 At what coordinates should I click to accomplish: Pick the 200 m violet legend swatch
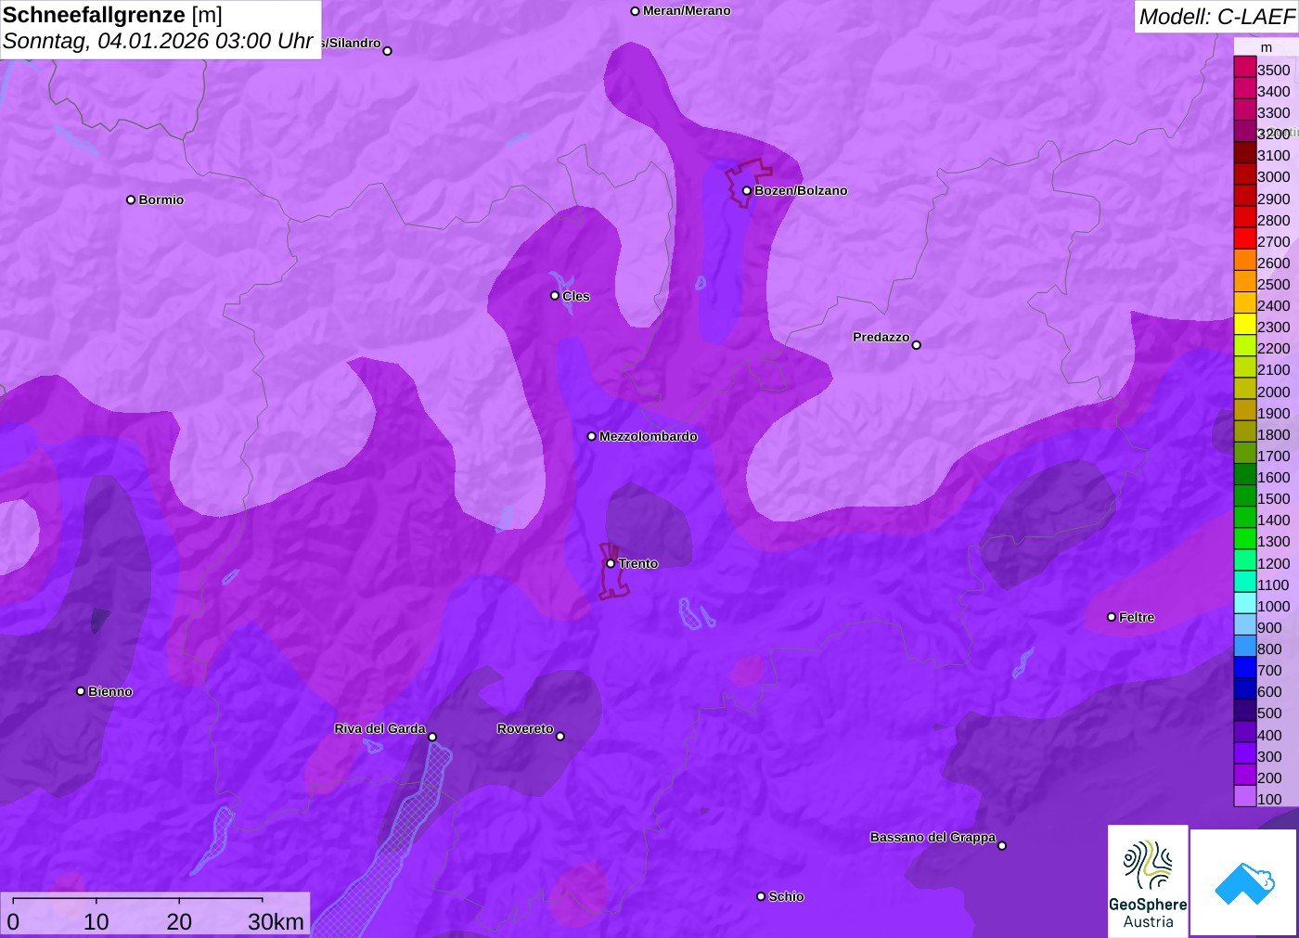pyautogui.click(x=1245, y=776)
